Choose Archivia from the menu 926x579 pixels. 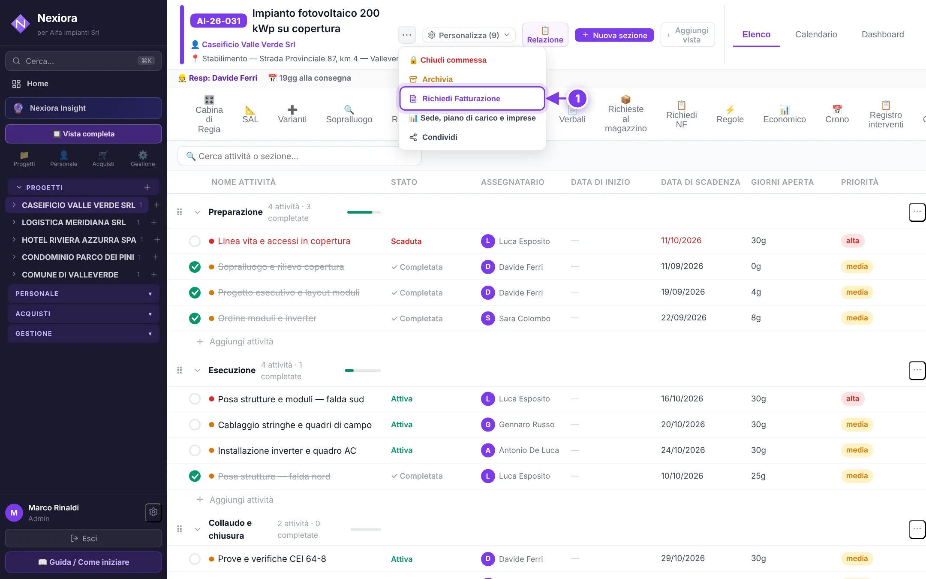tap(472, 79)
